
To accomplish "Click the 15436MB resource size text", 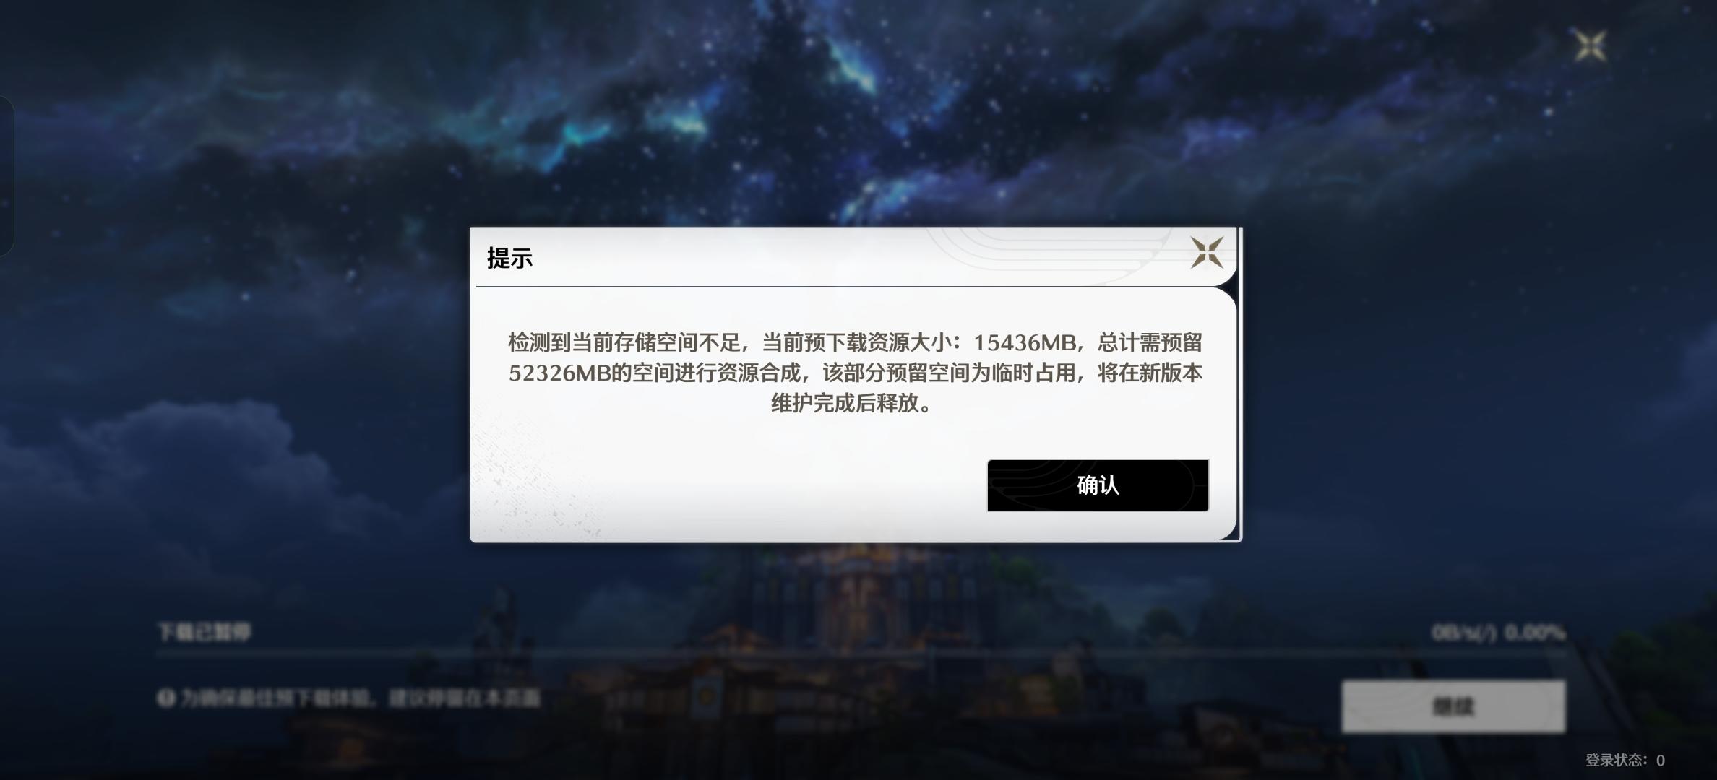I will tap(1025, 342).
